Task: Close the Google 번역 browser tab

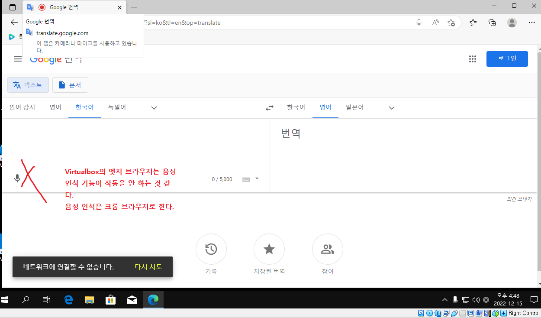Action: (120, 7)
